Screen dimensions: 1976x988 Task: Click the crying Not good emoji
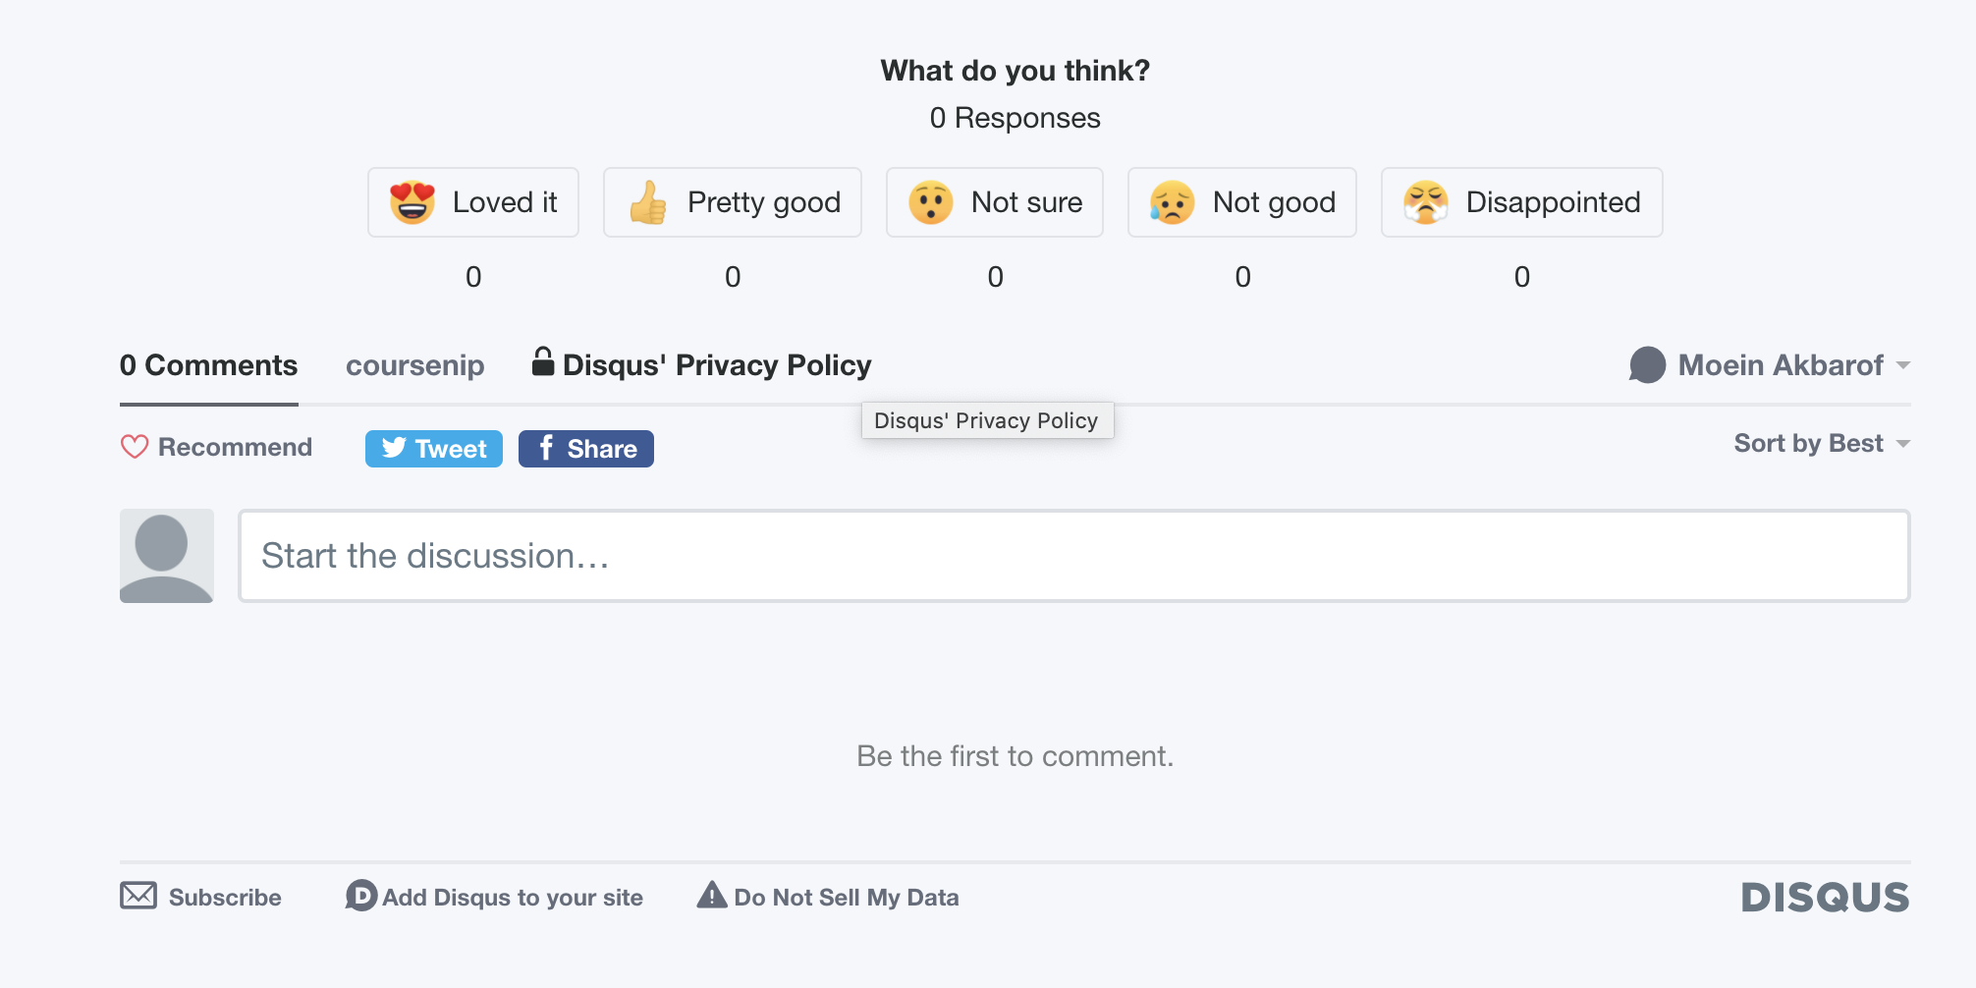click(x=1172, y=202)
